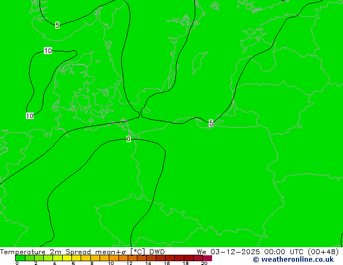Click the '(00+48)' forecast offset text

(x=323, y=252)
